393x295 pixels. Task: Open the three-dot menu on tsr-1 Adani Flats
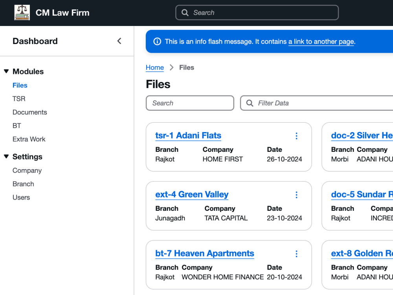pyautogui.click(x=296, y=136)
